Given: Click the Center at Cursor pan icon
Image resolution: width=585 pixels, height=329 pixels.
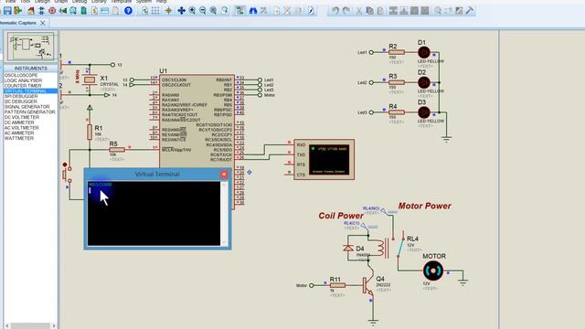Looking at the screenshot, I should pos(181,11).
